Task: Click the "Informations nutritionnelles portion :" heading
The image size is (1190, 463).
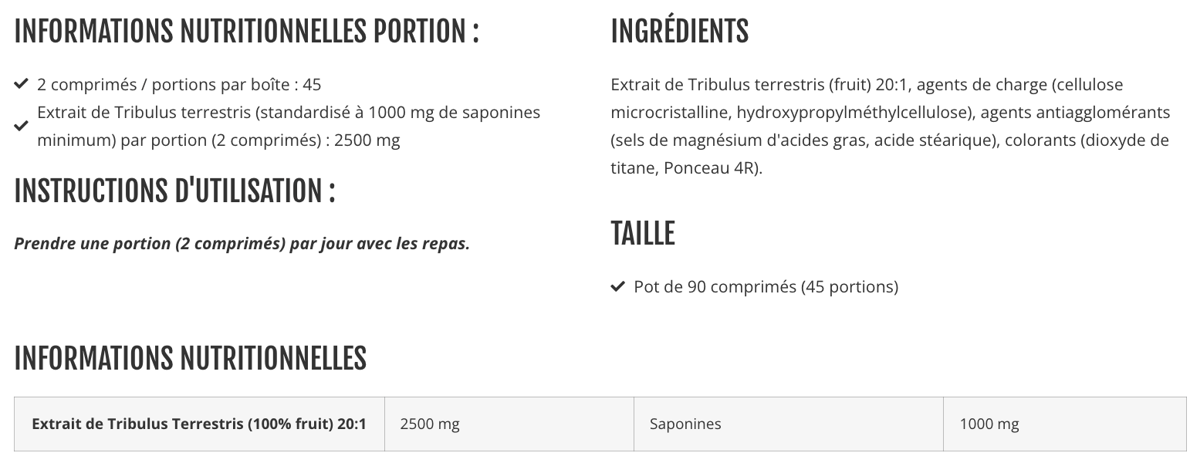Action: click(246, 32)
